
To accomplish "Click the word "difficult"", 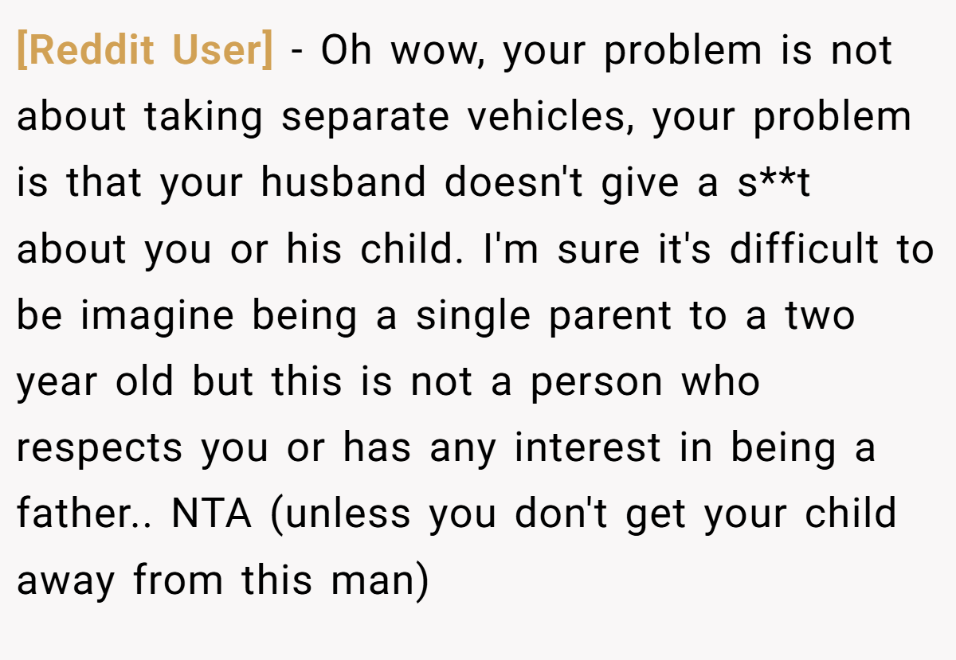I will point(805,249).
